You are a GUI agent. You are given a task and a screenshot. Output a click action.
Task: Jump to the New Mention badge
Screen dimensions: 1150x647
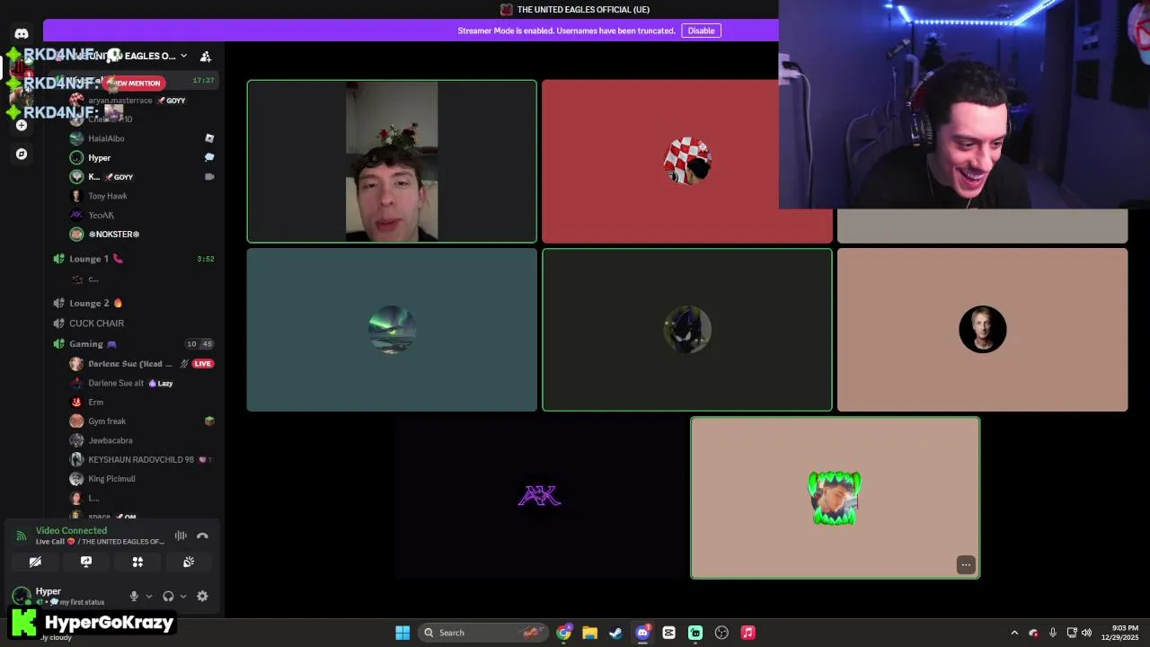[x=135, y=83]
